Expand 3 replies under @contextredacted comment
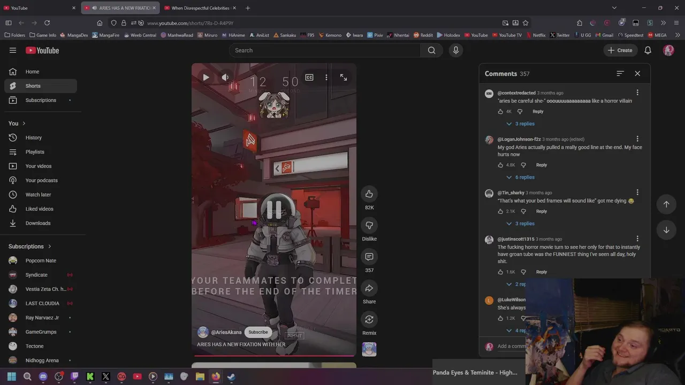The image size is (685, 385). coord(521,124)
